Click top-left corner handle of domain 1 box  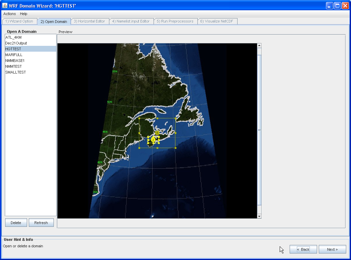tap(139, 118)
